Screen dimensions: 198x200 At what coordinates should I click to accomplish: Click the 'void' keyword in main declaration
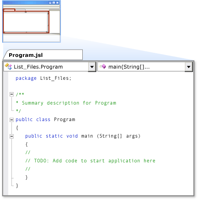point(72,136)
